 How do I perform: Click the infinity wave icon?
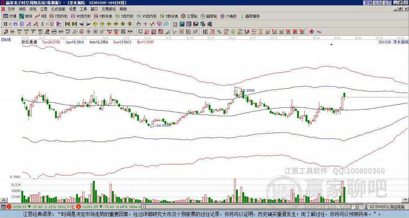(319, 32)
